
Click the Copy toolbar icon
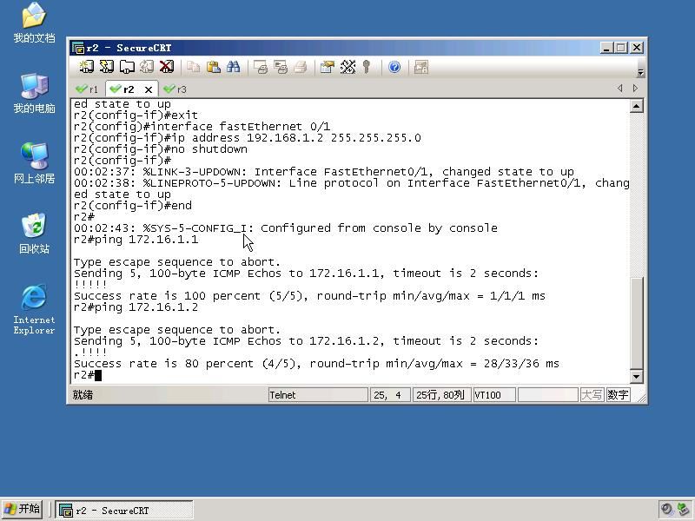(x=193, y=67)
